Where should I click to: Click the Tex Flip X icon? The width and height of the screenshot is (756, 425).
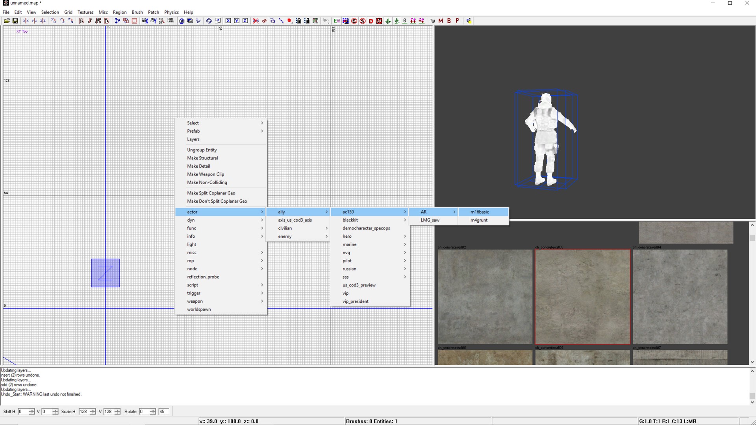(x=145, y=21)
